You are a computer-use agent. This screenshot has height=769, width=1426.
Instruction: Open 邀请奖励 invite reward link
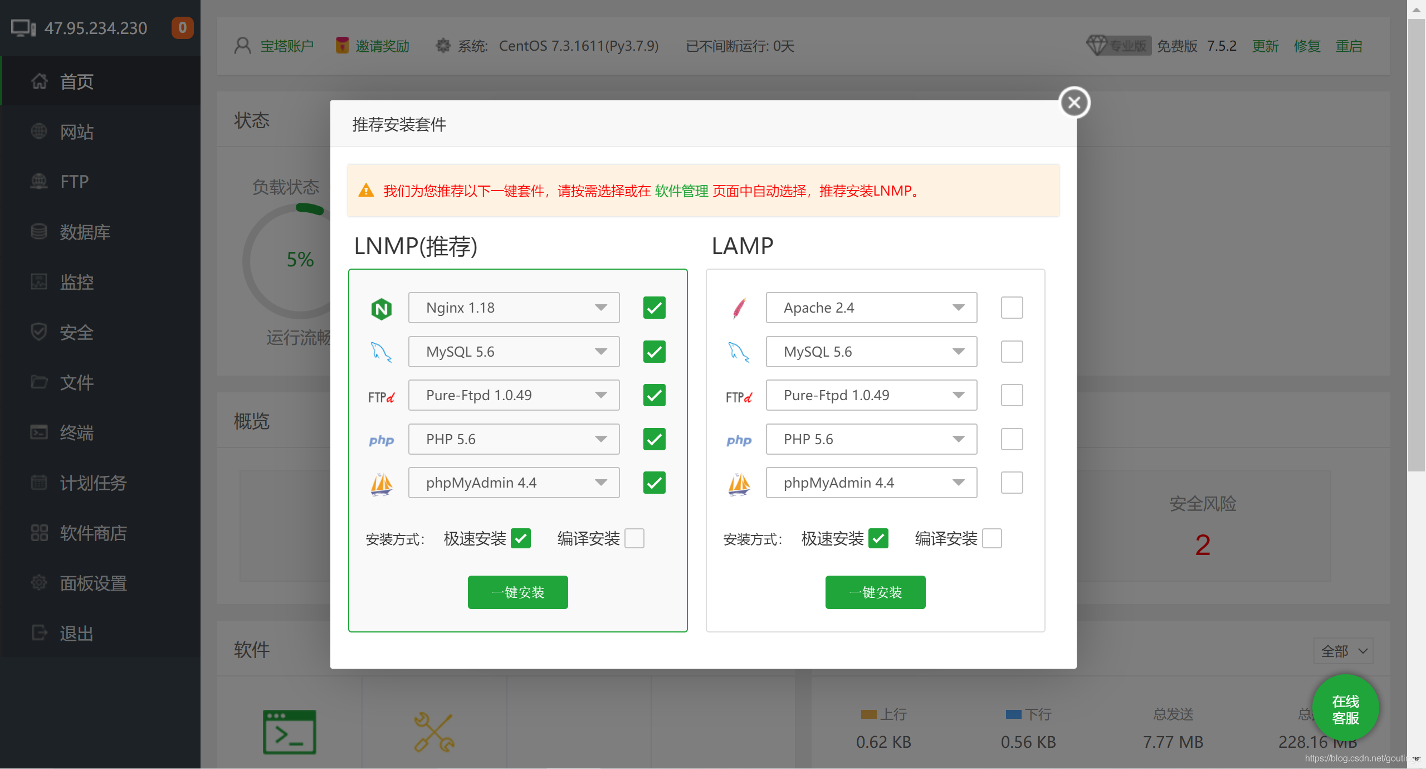(x=383, y=46)
